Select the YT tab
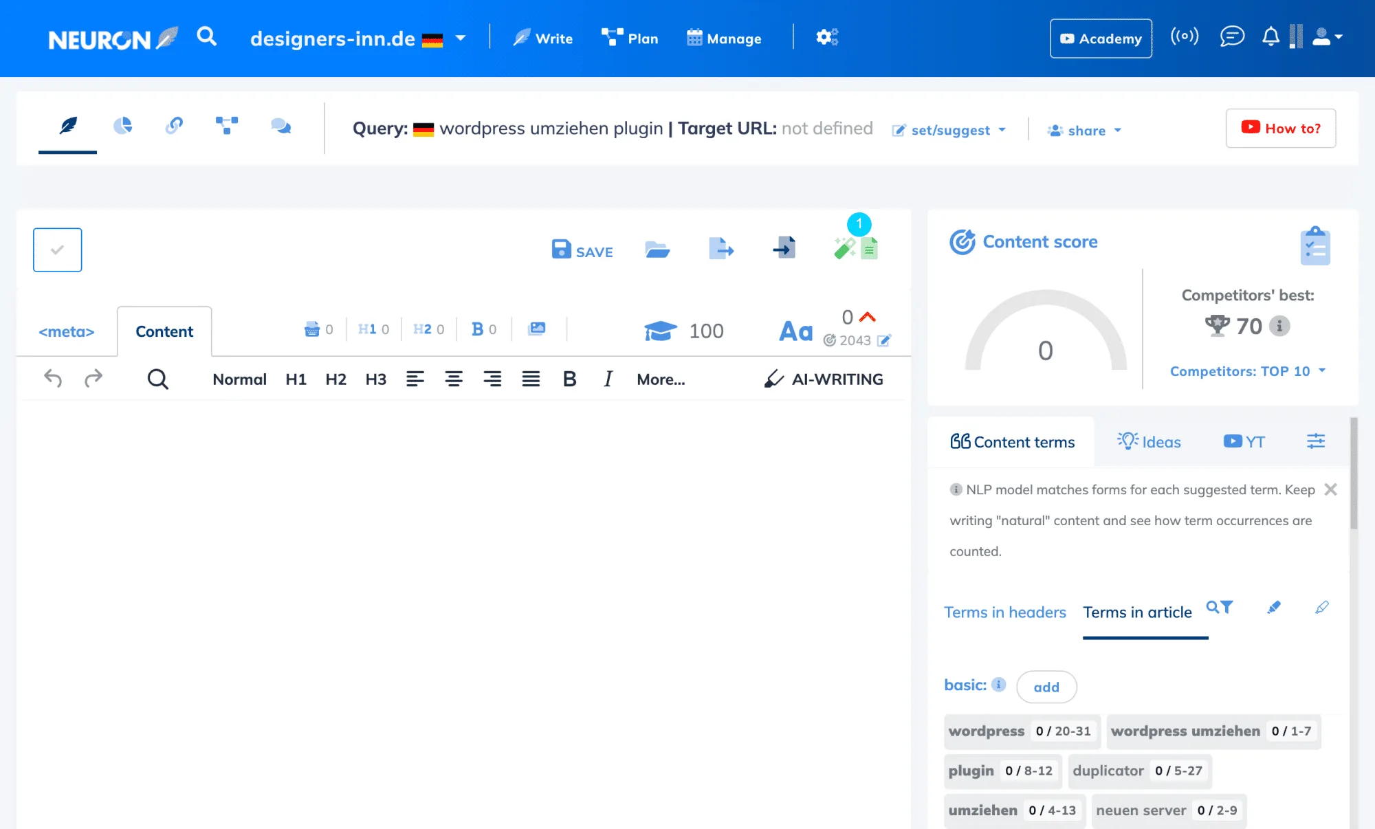Viewport: 1375px width, 829px height. 1244,441
